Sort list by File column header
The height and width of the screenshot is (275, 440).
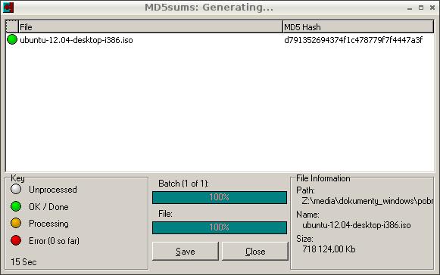click(x=151, y=27)
